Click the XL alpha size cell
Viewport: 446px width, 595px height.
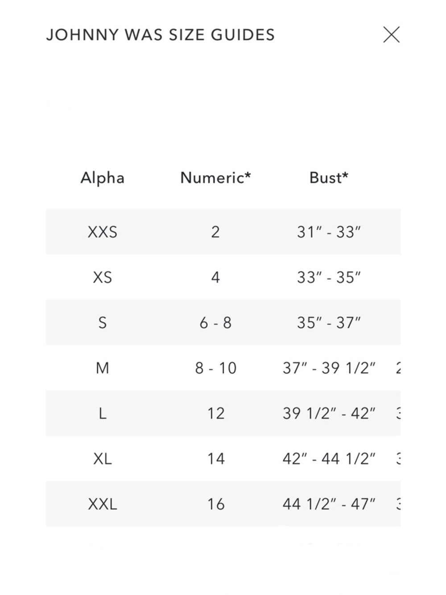(103, 459)
